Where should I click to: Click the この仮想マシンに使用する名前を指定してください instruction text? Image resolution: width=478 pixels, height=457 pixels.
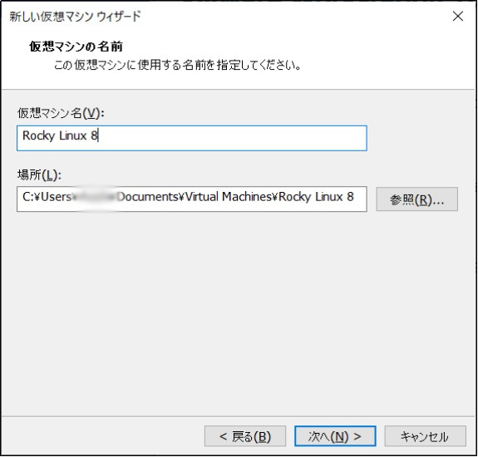[178, 65]
